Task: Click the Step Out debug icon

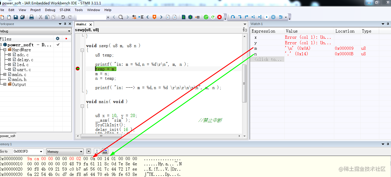Action: point(247,17)
